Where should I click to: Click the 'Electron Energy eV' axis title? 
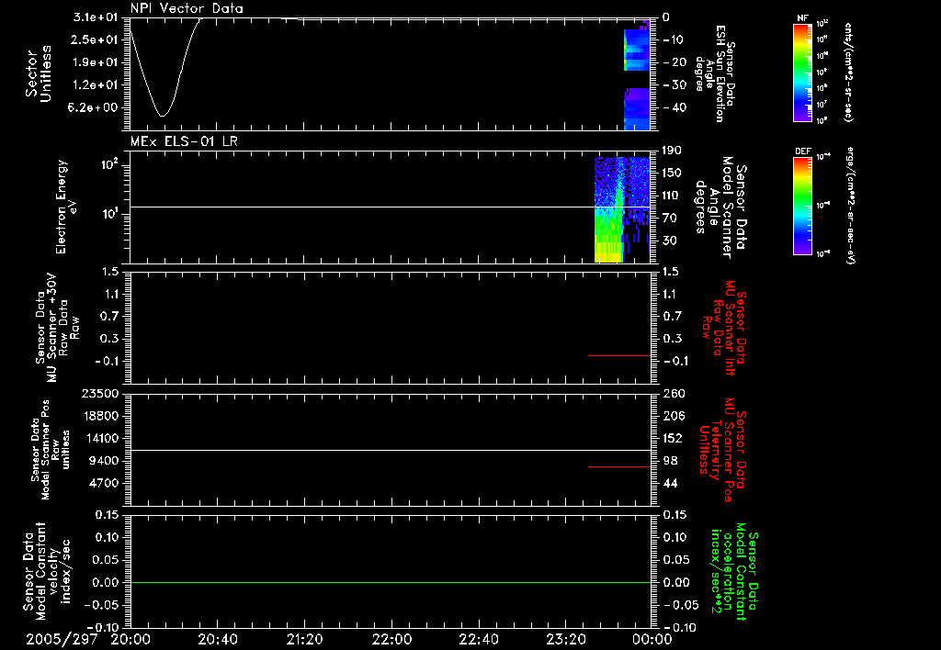(x=65, y=207)
